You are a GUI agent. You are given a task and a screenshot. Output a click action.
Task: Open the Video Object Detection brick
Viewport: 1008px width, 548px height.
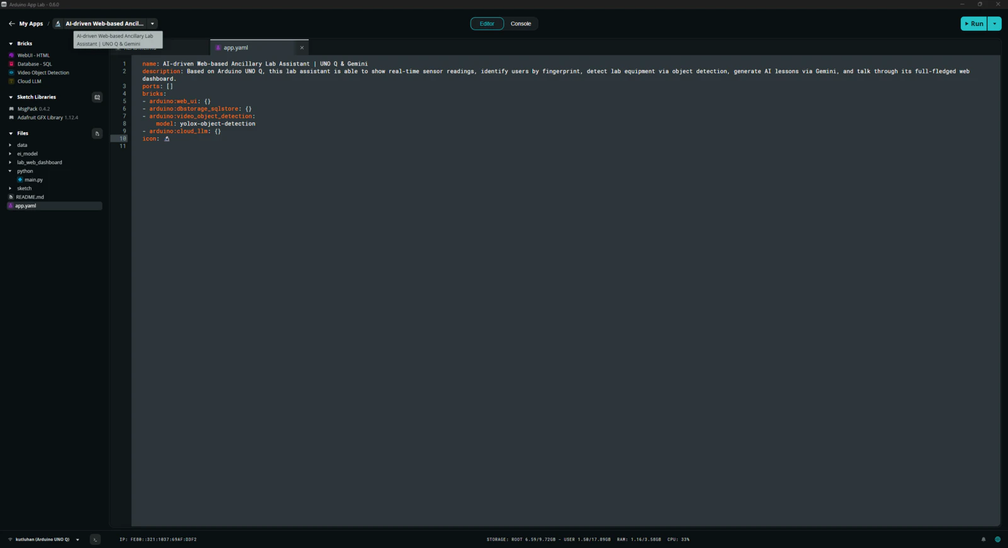pyautogui.click(x=43, y=73)
